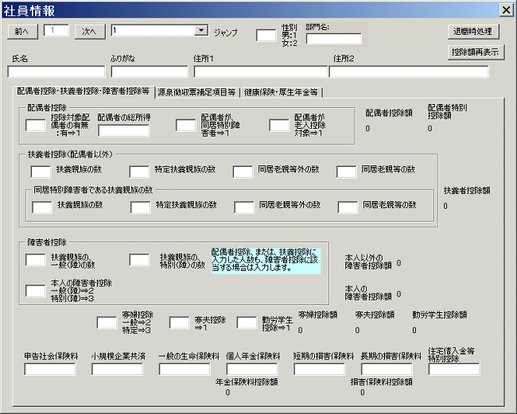Image resolution: width=517 pixels, height=414 pixels.
Task: Focus the 申告社会保険料 input field
Action: (49, 369)
